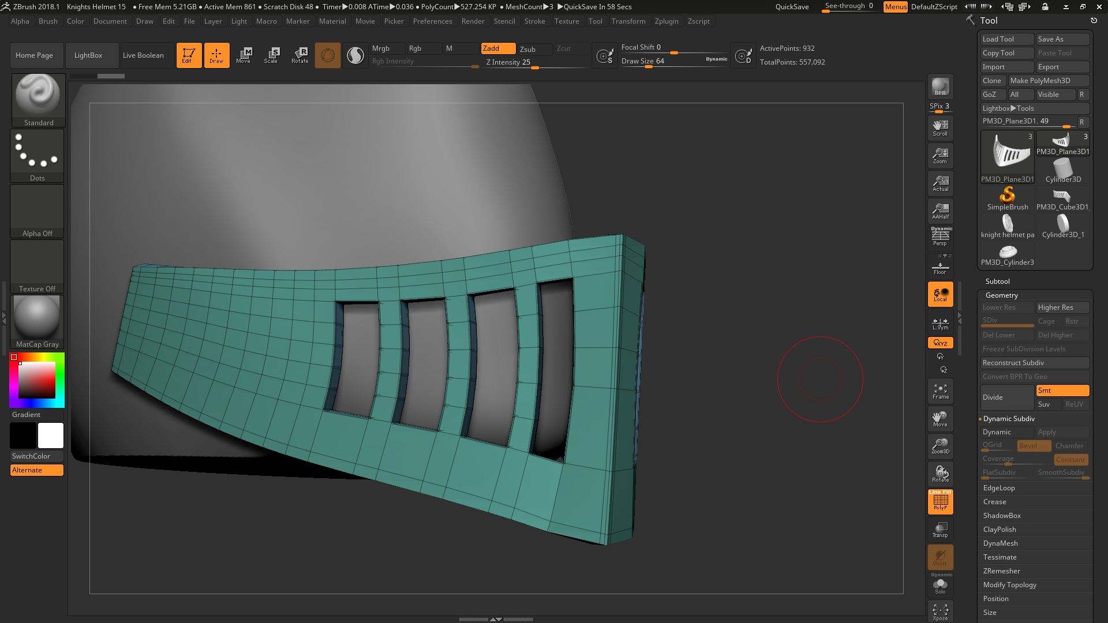
Task: Open the MatCap Gray material selector
Action: (38, 322)
